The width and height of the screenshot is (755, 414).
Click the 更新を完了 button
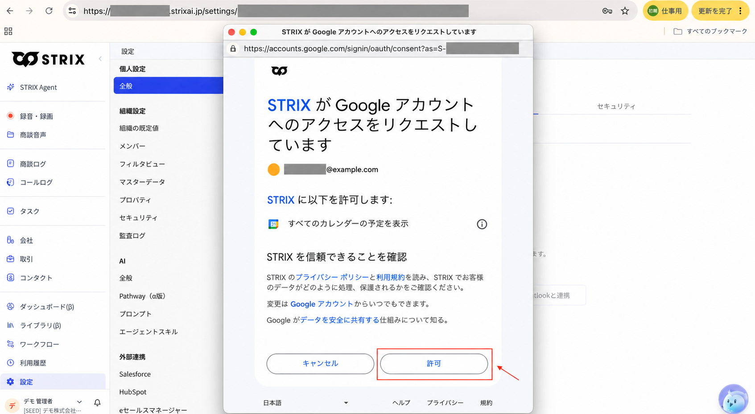pyautogui.click(x=715, y=11)
